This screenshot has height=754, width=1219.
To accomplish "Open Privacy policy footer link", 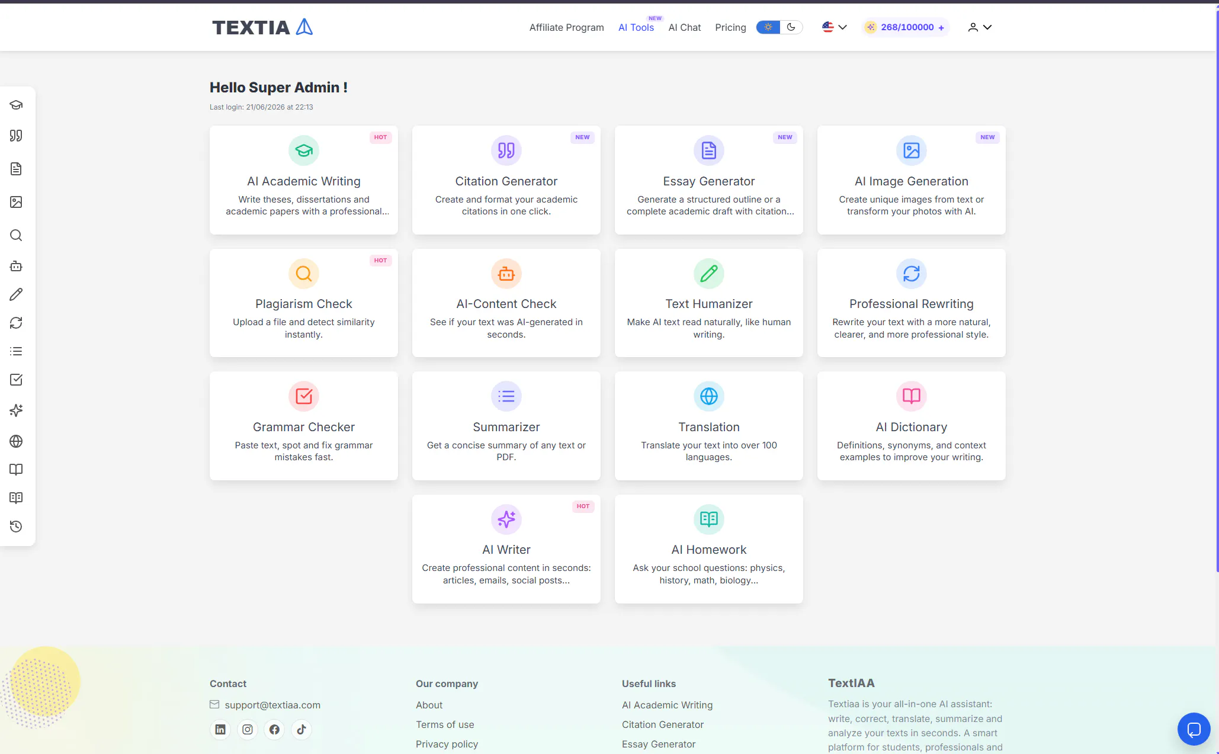I will pos(447,744).
